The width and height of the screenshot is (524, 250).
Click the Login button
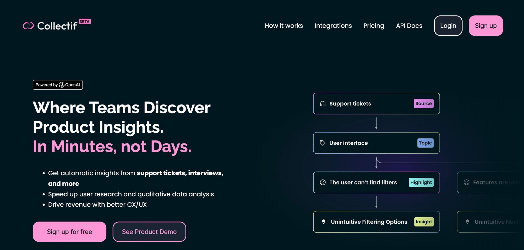click(448, 26)
